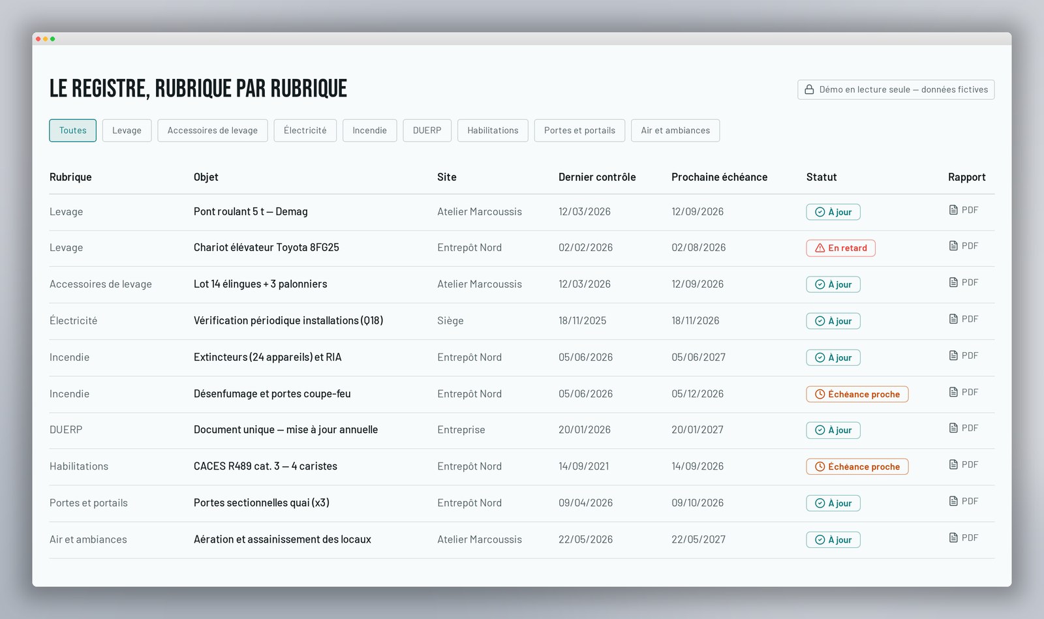Select 'Vérification périodique installations (Q18)' cell
This screenshot has height=619, width=1044.
point(288,320)
